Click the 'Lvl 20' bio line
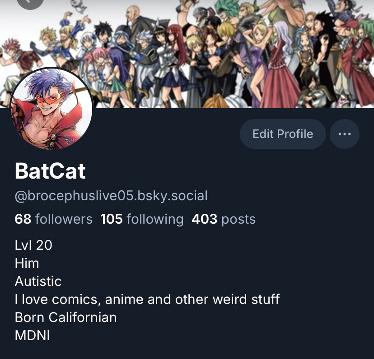Image resolution: width=374 pixels, height=359 pixels. 33,245
